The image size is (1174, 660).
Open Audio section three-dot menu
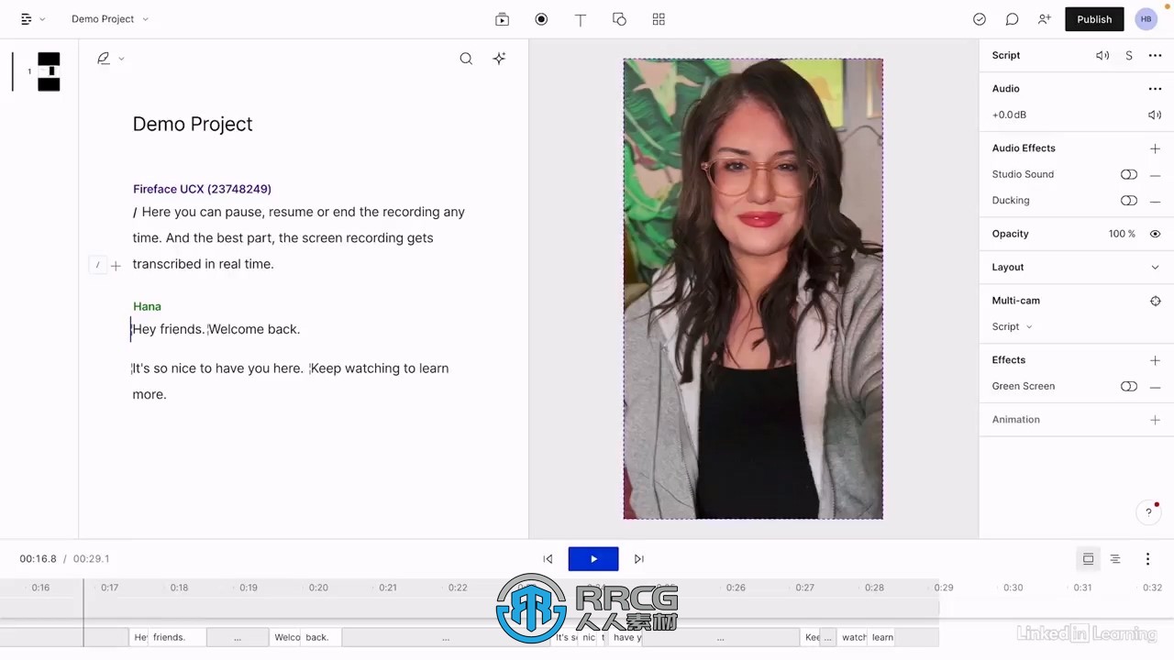click(1155, 89)
